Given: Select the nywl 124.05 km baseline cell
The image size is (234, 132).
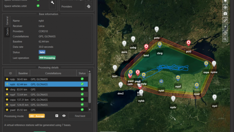Looking at the screenshot, I should click(x=23, y=105).
